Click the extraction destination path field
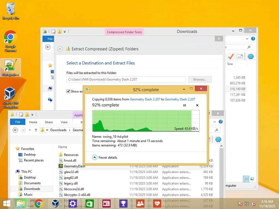Screen dimensions: 279x209 click(126, 79)
